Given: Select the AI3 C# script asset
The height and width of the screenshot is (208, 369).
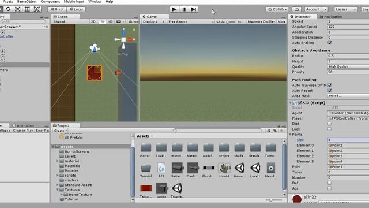Looking at the screenshot, I should [x=161, y=168].
